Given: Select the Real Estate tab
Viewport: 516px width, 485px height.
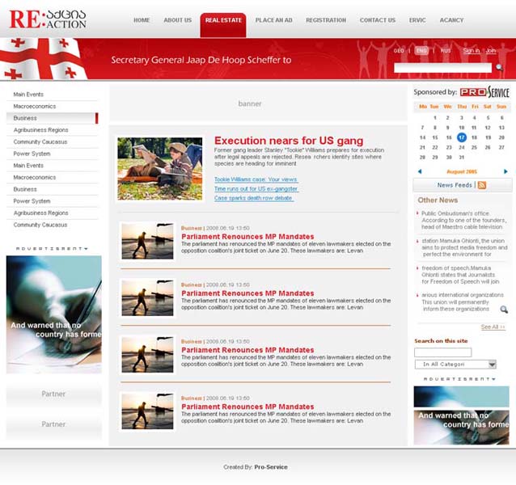Looking at the screenshot, I should pos(223,25).
